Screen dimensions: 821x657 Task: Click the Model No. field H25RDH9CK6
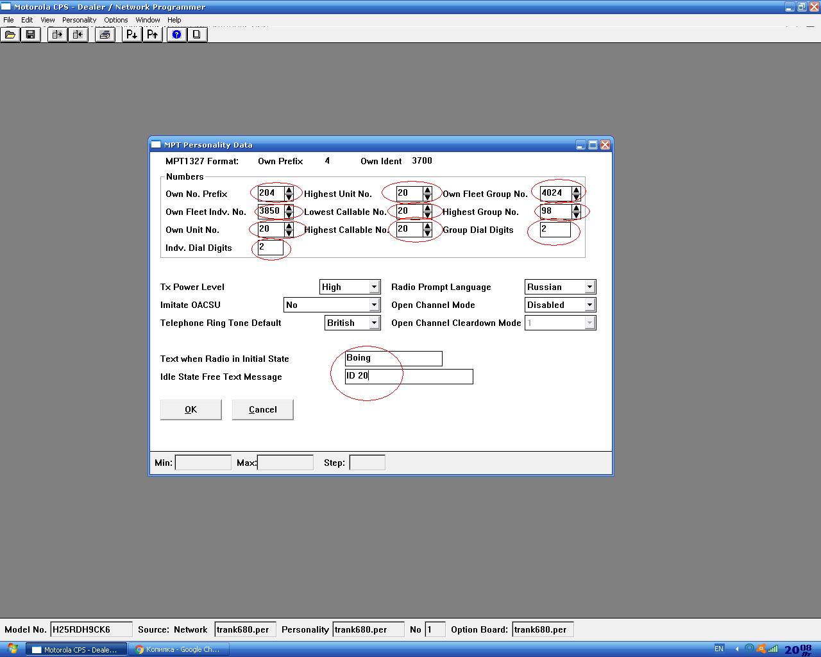coord(91,629)
